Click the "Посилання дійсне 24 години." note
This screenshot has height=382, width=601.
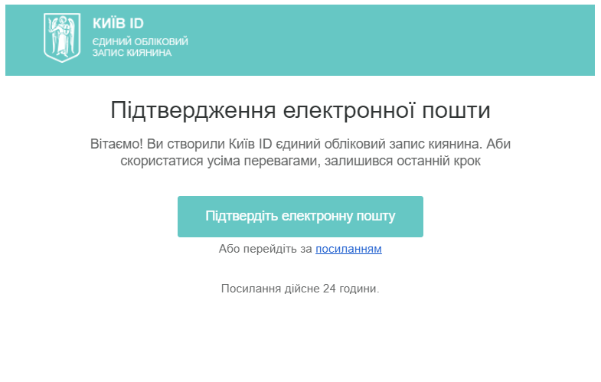click(x=300, y=289)
